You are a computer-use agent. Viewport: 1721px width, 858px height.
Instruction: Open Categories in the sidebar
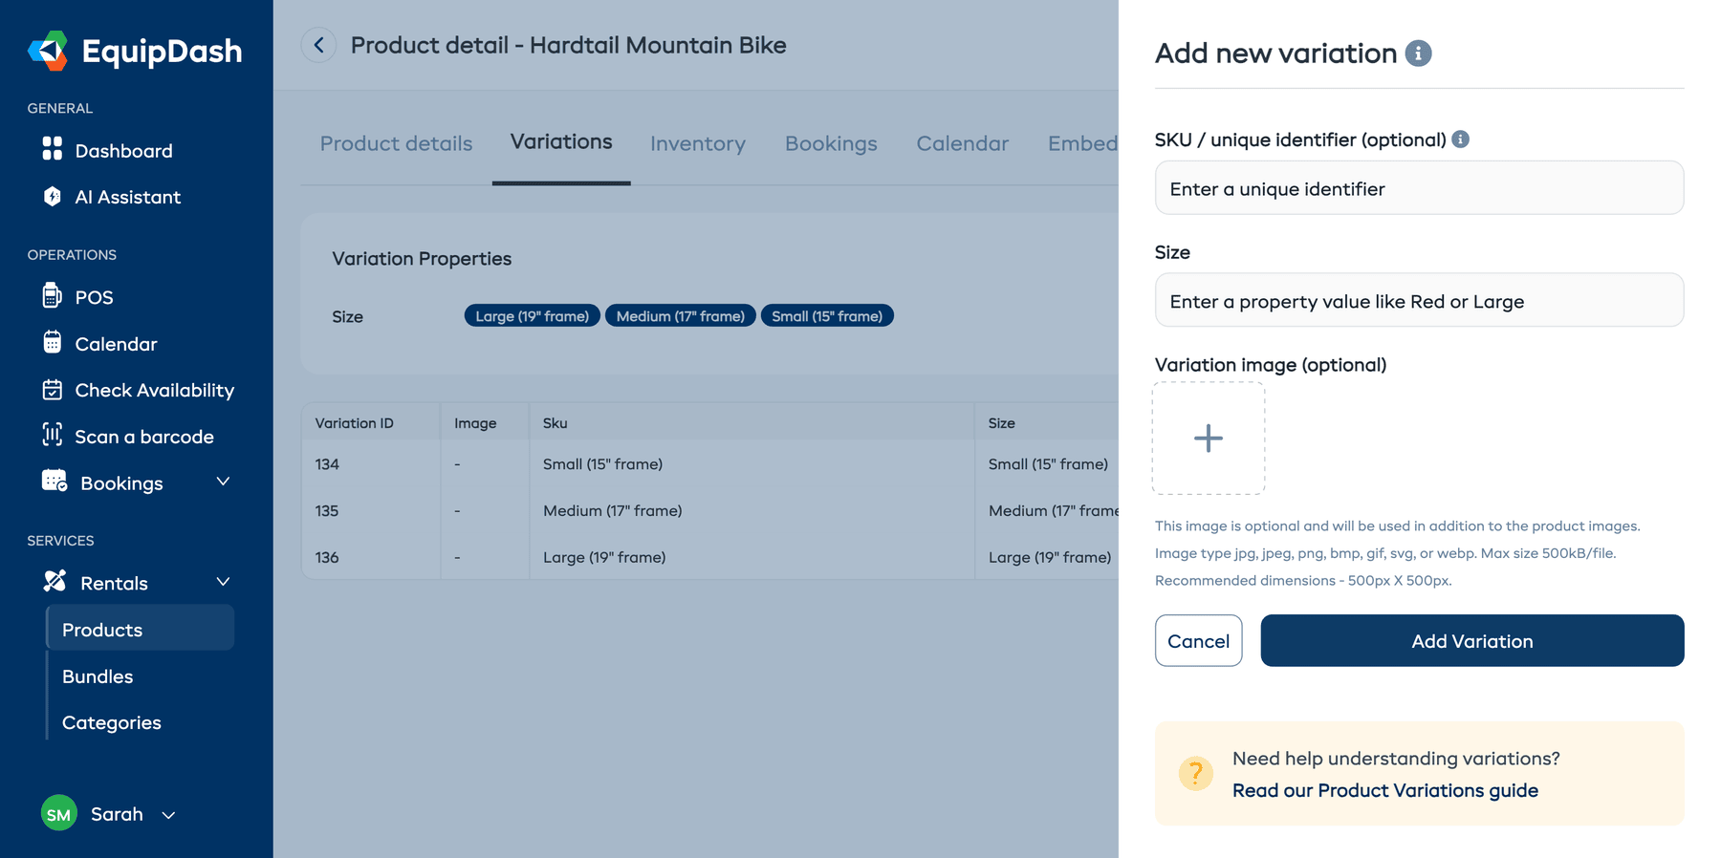tap(111, 722)
